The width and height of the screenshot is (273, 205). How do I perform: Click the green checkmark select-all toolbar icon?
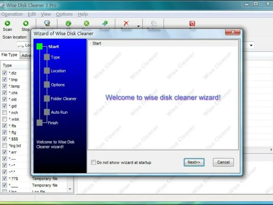[69, 23]
